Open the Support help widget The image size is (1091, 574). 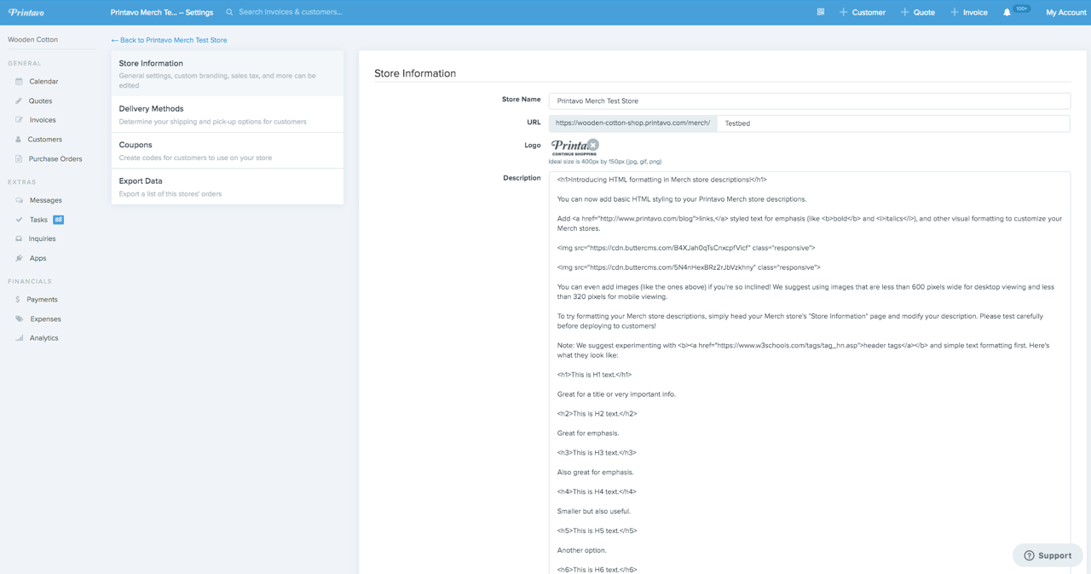[x=1048, y=555]
